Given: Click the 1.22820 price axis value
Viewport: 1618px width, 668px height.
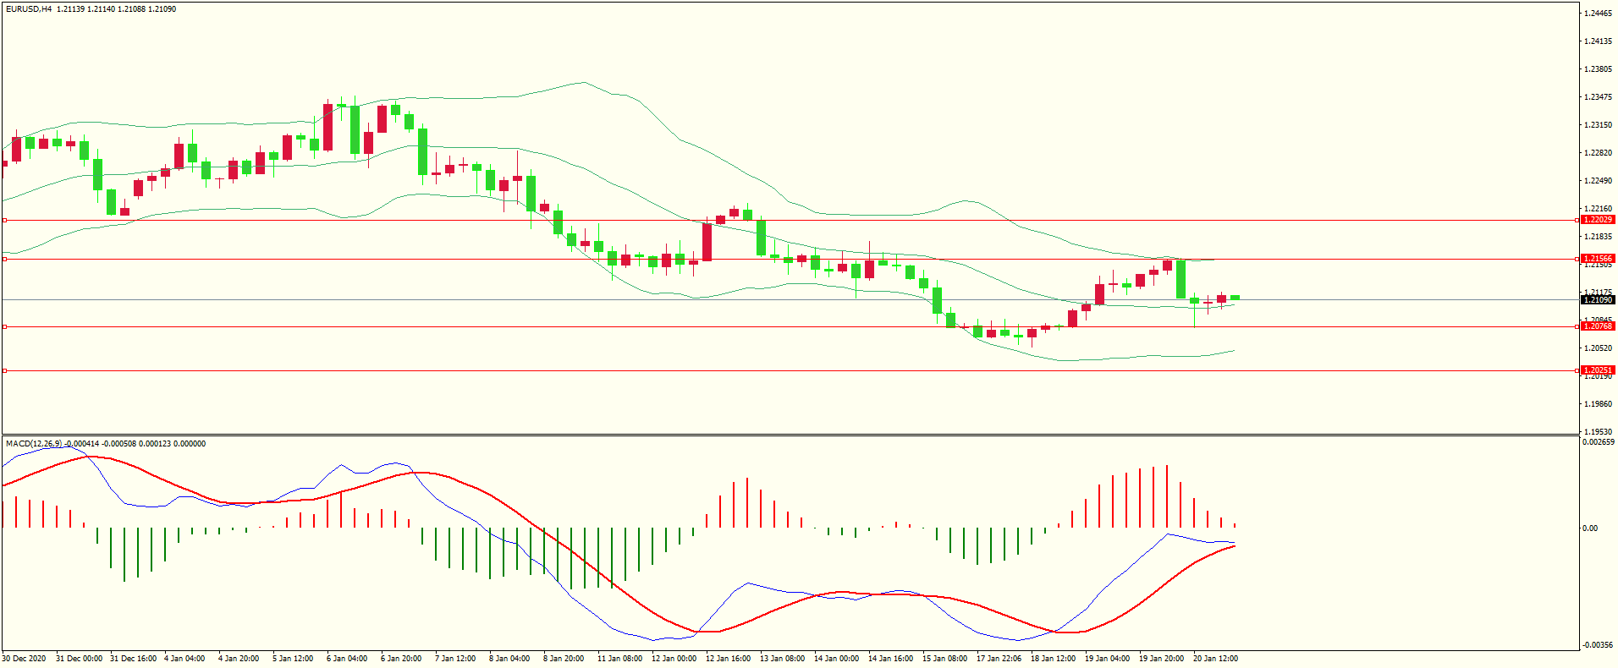Looking at the screenshot, I should 1598,153.
